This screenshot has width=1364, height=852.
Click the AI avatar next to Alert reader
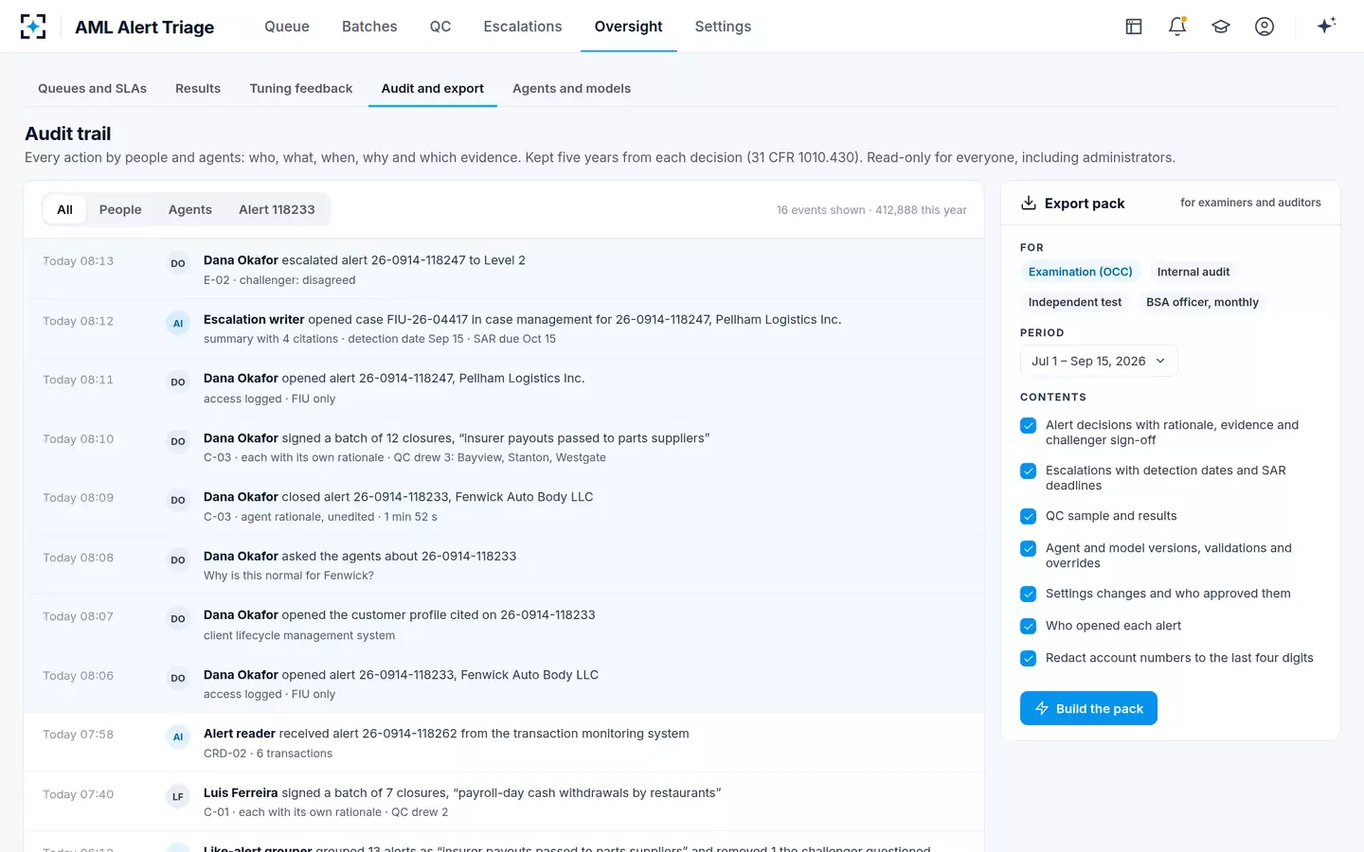(178, 737)
